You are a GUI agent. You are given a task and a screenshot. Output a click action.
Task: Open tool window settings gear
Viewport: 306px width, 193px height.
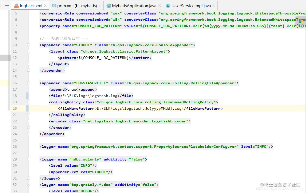coord(1,6)
